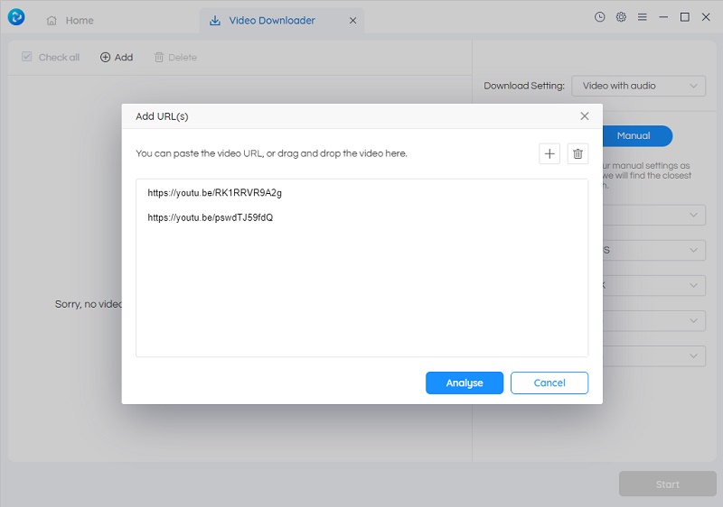This screenshot has height=507, width=723.
Task: Click the trash icon in dialog
Action: coord(577,153)
